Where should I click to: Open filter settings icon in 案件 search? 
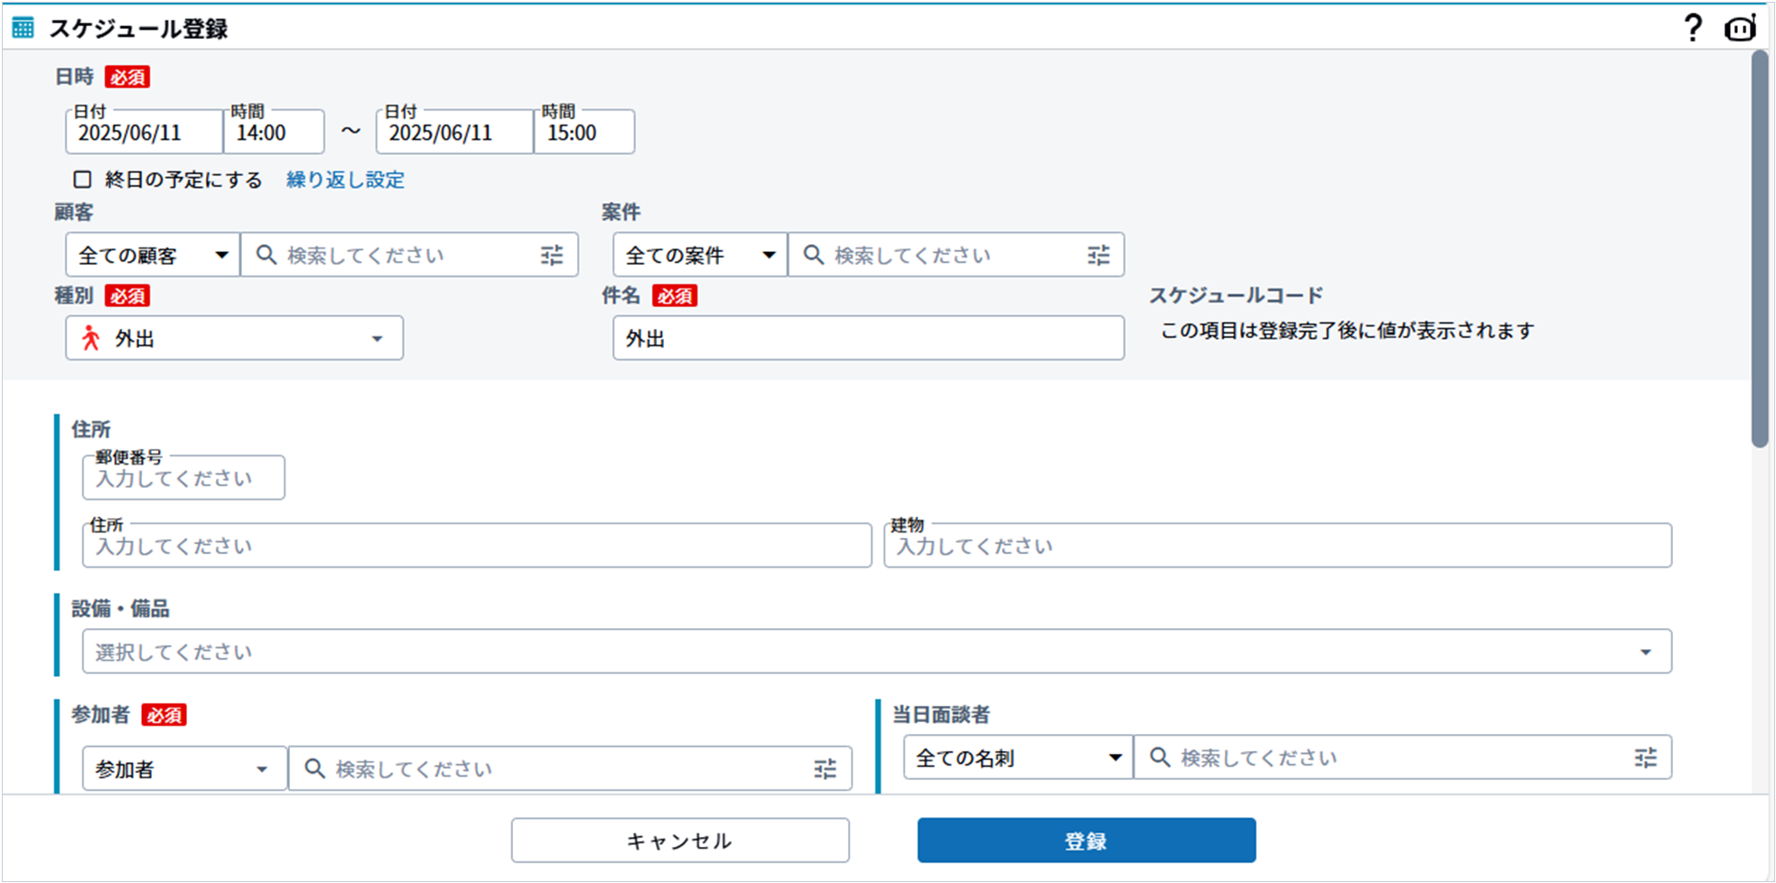[1098, 255]
